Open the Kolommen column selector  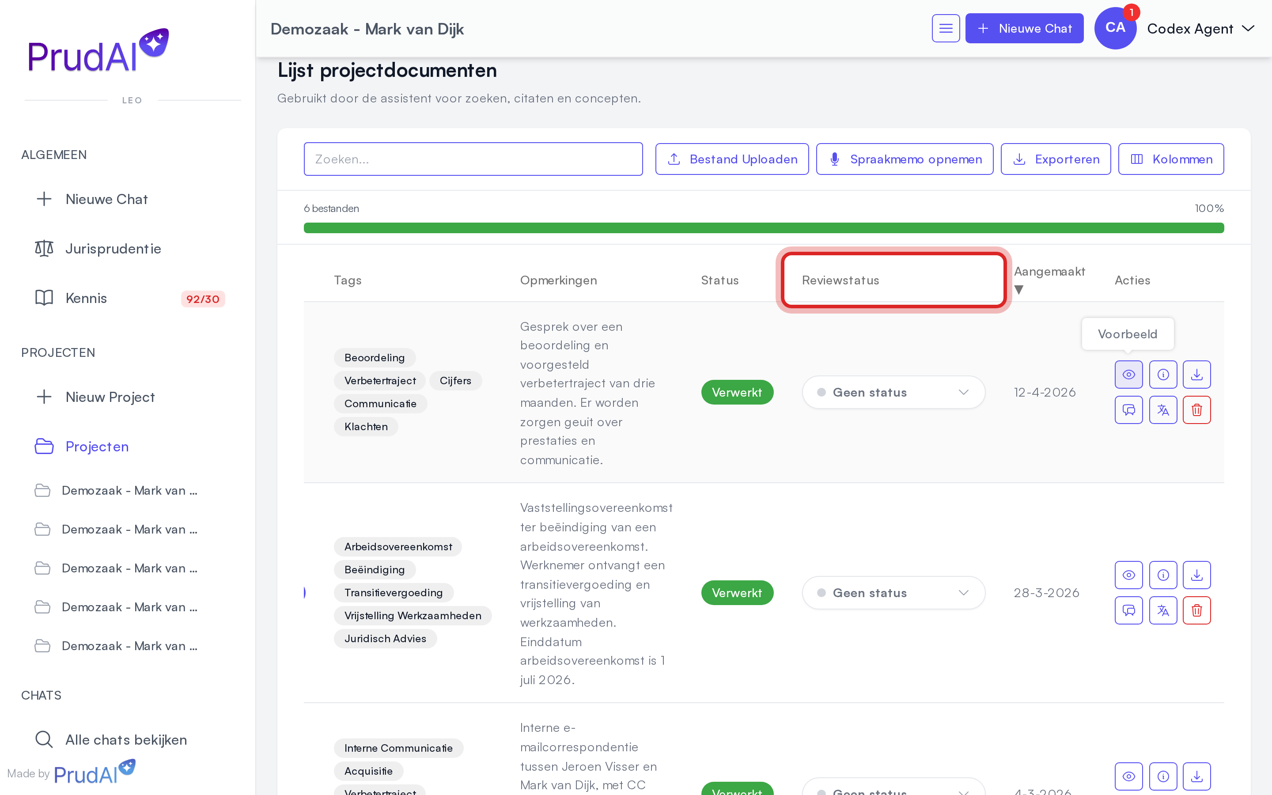pyautogui.click(x=1170, y=159)
